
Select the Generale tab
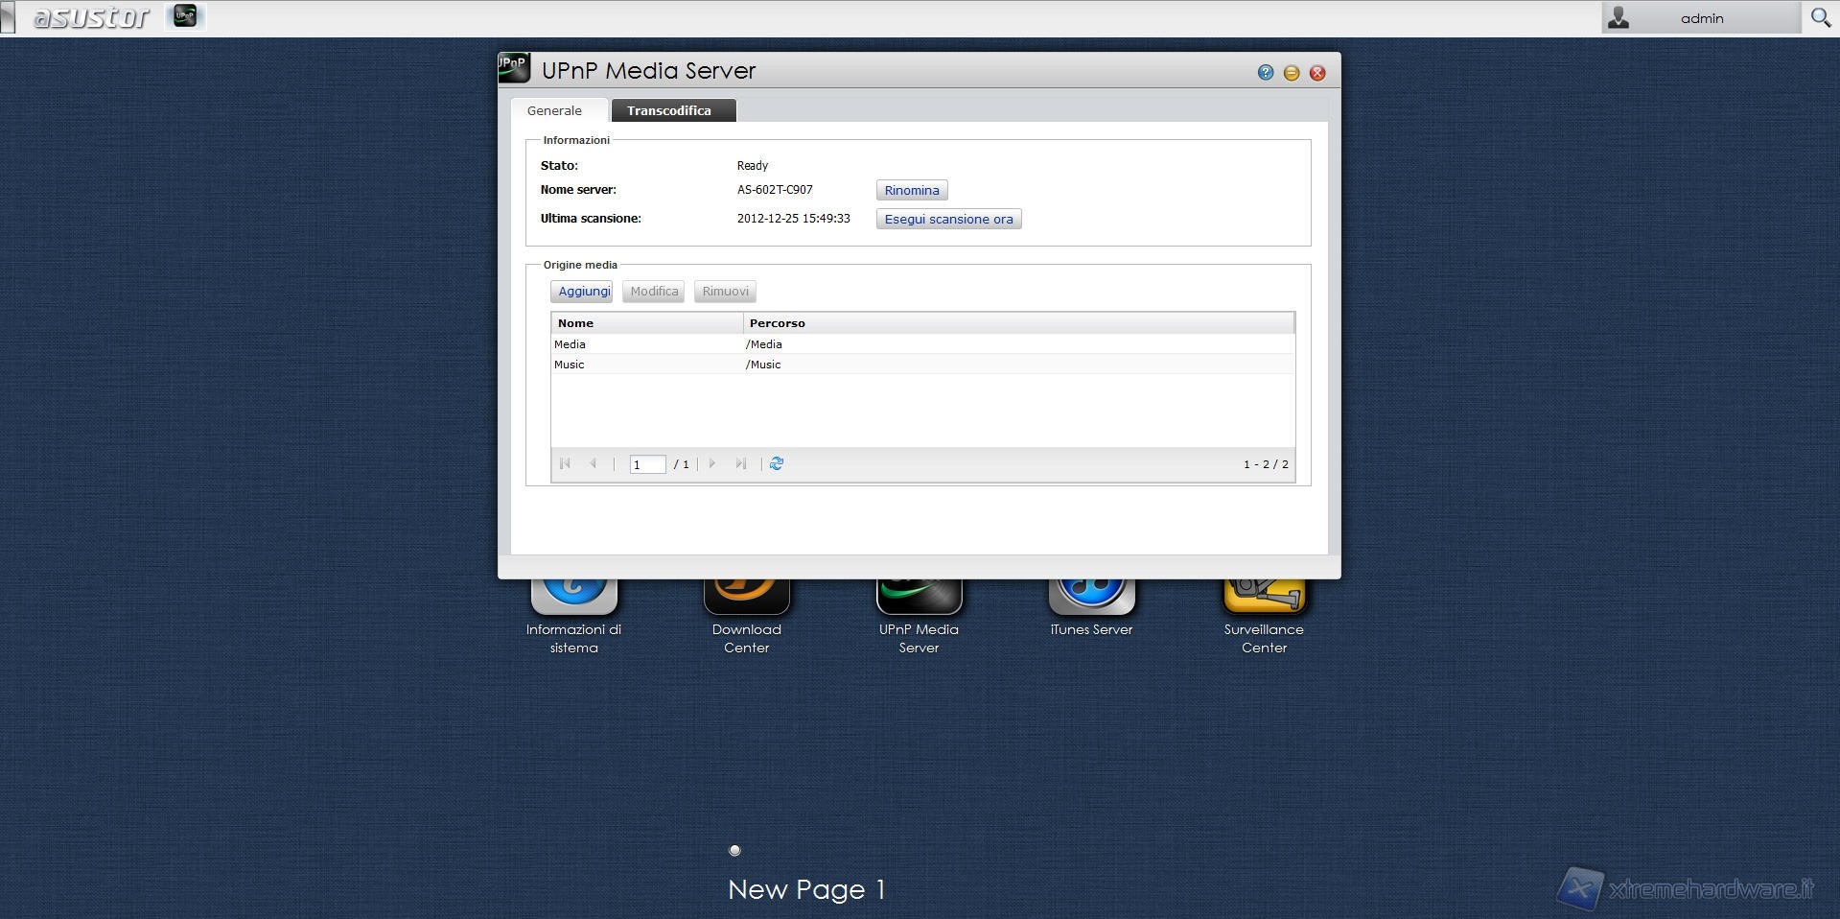point(554,110)
